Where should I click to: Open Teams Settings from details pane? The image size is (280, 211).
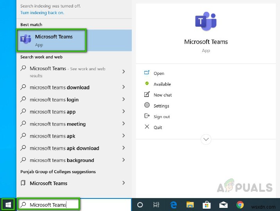click(162, 106)
